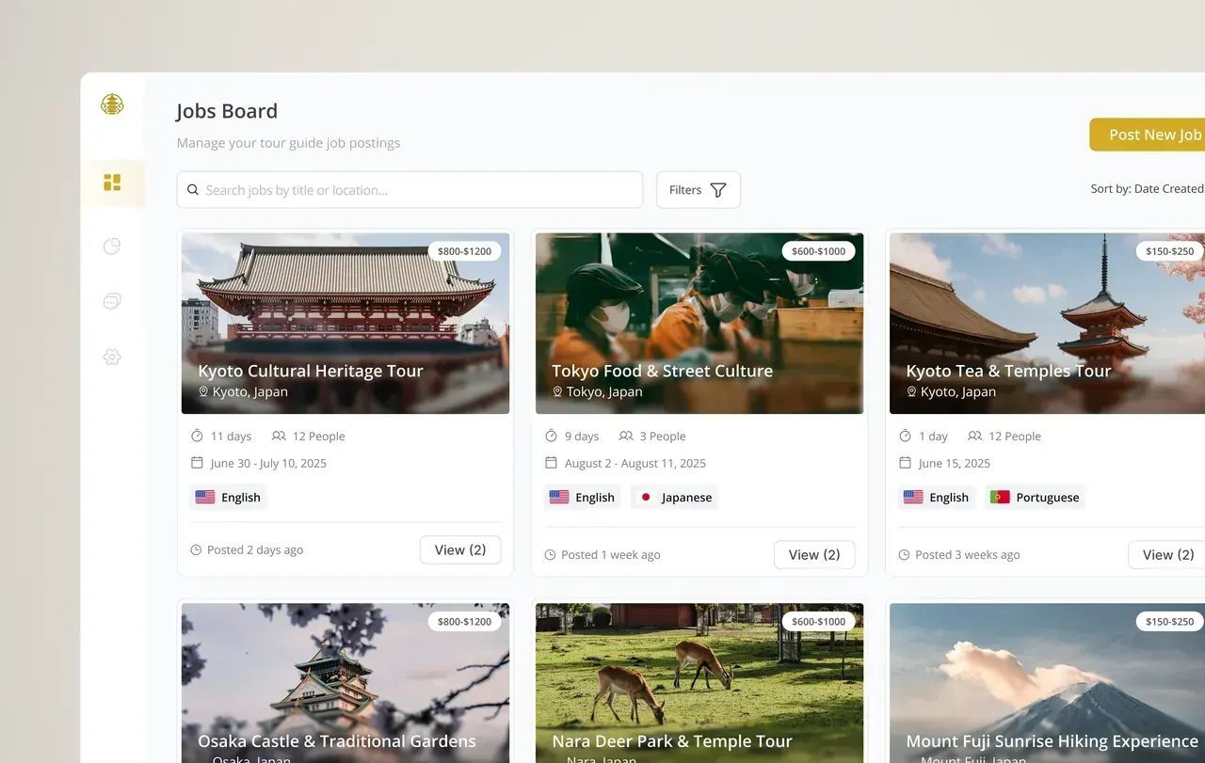The width and height of the screenshot is (1205, 763).
Task: Click the 'Tokyo, Japan' location text
Action: click(604, 391)
